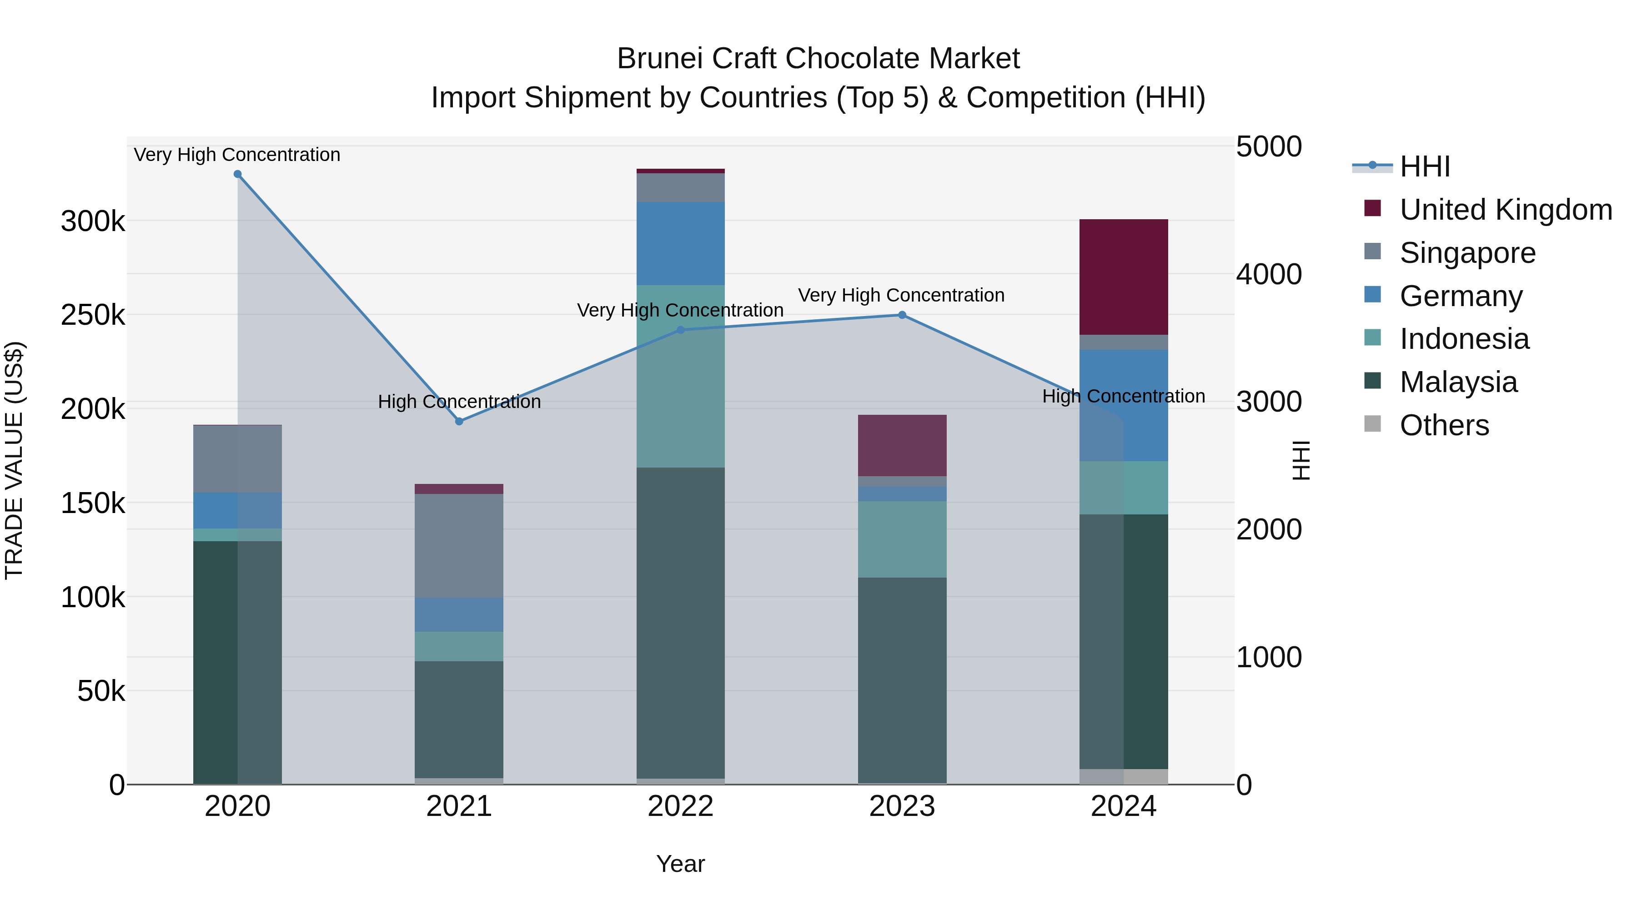Screen dimensions: 1637x921
Task: Click the 2024 High Concentration annotation
Action: click(1124, 396)
